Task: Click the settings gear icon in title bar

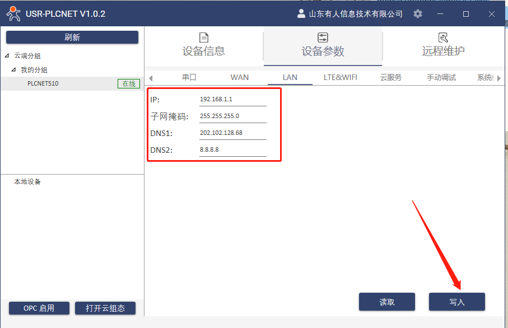Action: pos(418,14)
